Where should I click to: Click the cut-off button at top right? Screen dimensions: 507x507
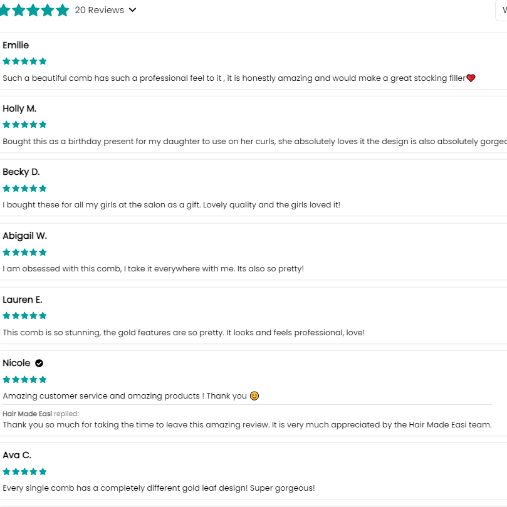tap(501, 10)
